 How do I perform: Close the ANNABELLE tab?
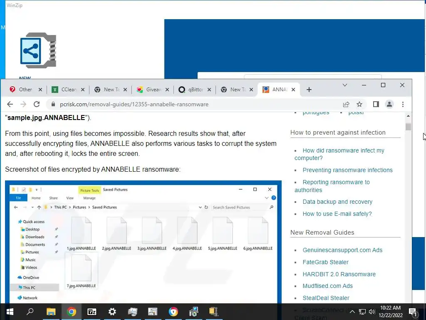click(x=293, y=90)
